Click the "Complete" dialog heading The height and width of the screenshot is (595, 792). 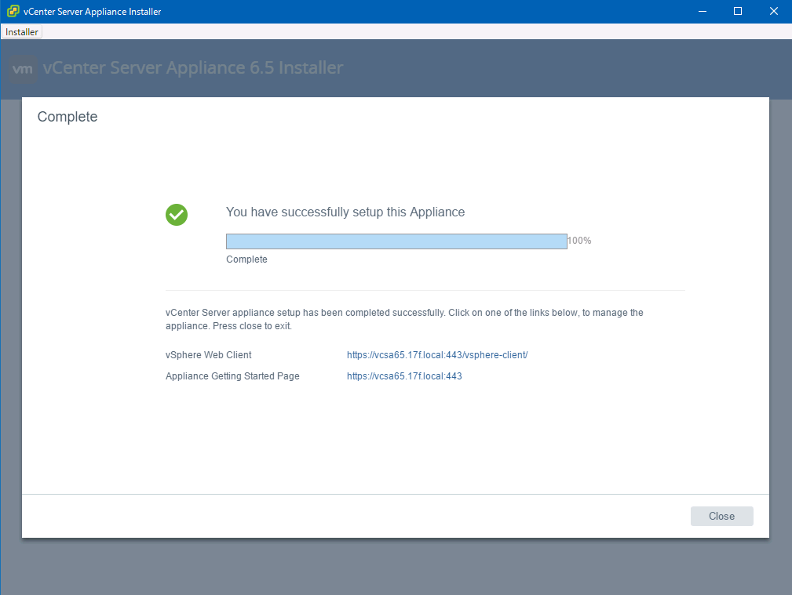pyautogui.click(x=68, y=117)
